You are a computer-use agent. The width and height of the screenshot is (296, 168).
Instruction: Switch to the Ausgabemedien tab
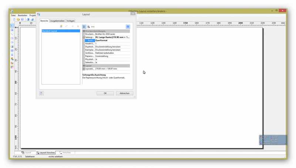[58, 21]
